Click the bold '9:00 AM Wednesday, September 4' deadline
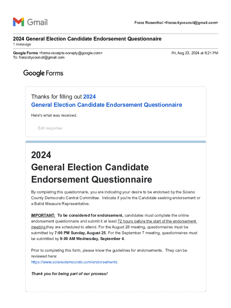The width and height of the screenshot is (231, 308). pyautogui.click(x=92, y=239)
